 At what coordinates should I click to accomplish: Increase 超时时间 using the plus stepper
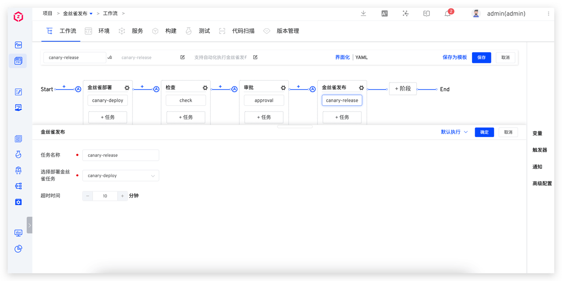[122, 195]
